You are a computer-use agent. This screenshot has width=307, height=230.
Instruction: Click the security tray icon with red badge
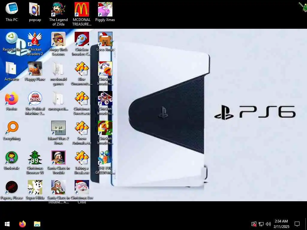[254, 224]
